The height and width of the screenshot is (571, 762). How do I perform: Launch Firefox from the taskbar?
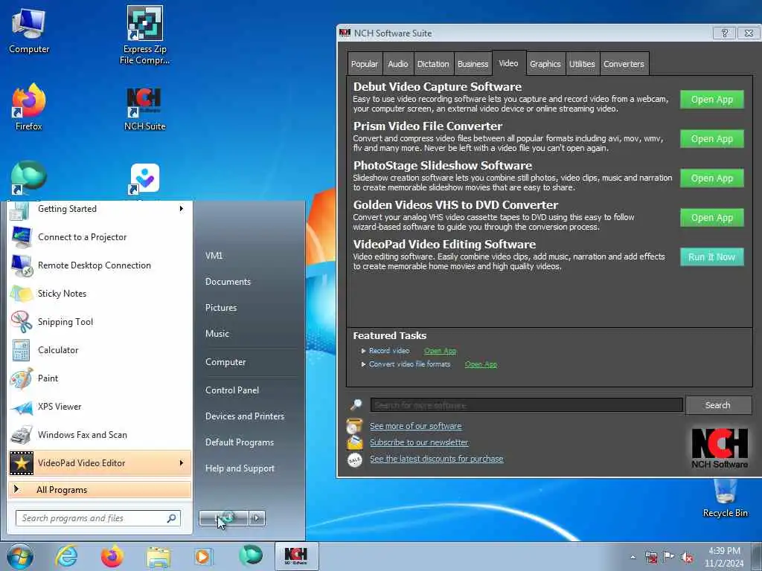pos(112,556)
